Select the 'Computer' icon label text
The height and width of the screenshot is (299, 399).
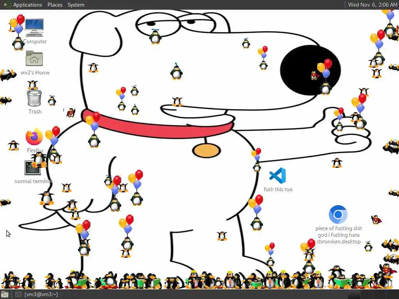(35, 41)
